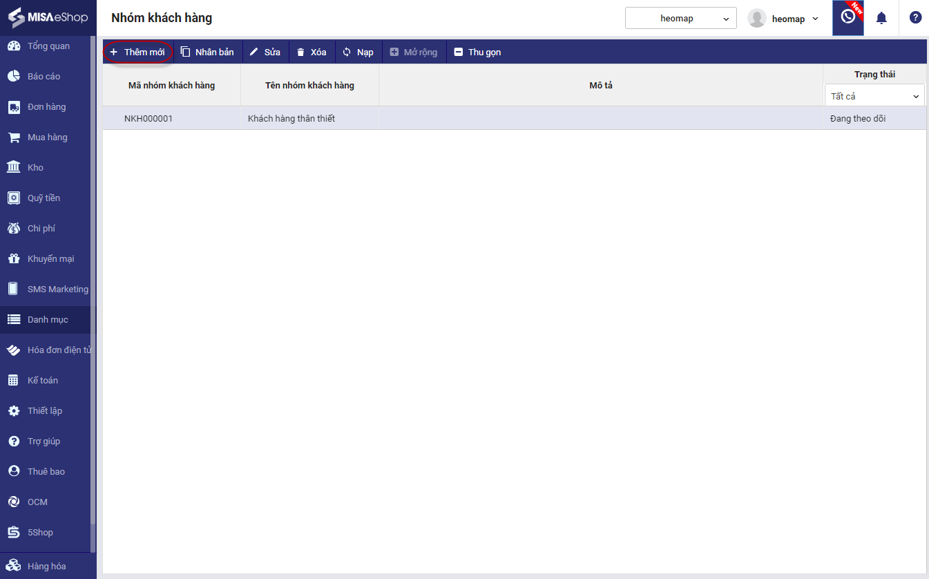929x579 pixels.
Task: Open the Hóa đơn điện tử icon
Action: pyautogui.click(x=13, y=350)
